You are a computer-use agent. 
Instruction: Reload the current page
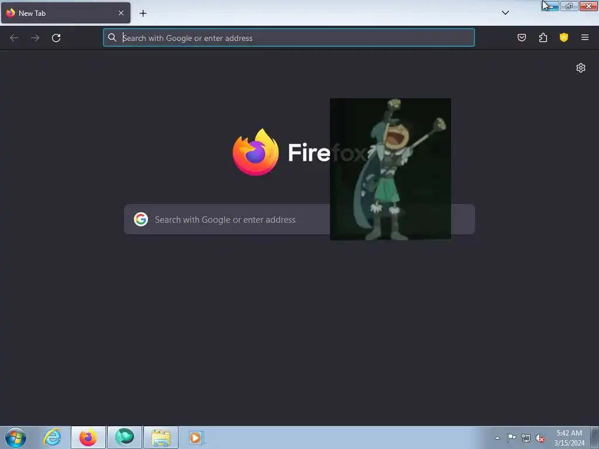pos(56,38)
